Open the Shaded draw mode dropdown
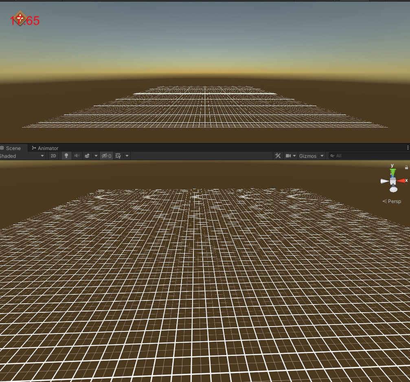This screenshot has height=382, width=410. (22, 156)
